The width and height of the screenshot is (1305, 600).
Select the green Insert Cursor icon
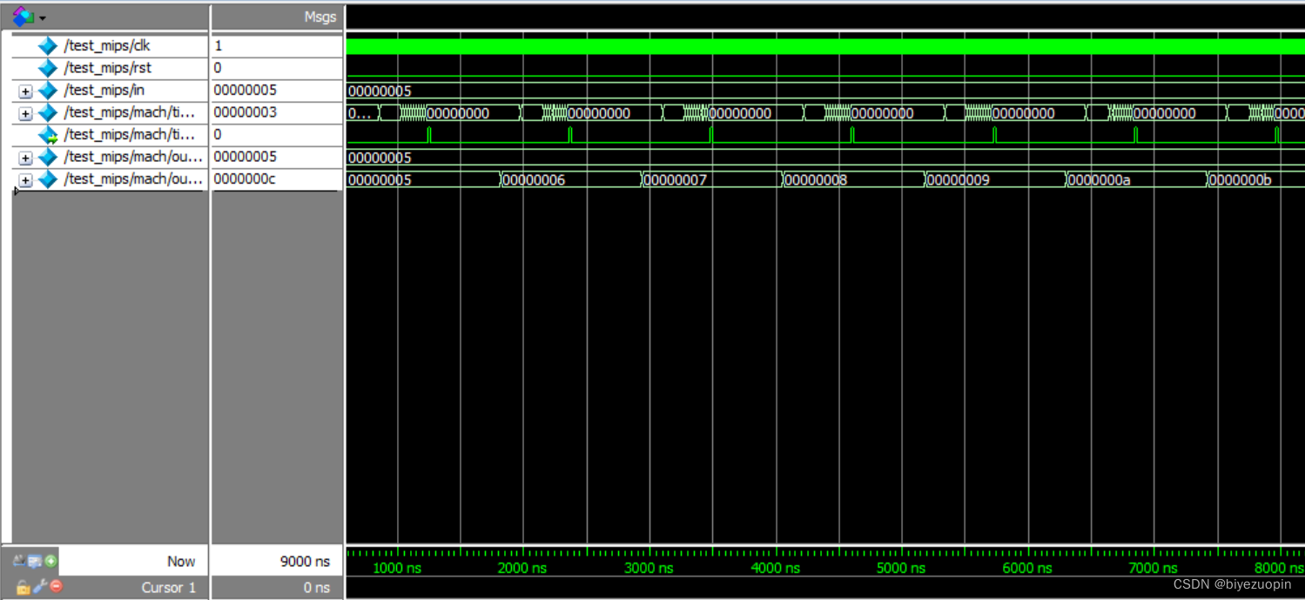coord(50,561)
